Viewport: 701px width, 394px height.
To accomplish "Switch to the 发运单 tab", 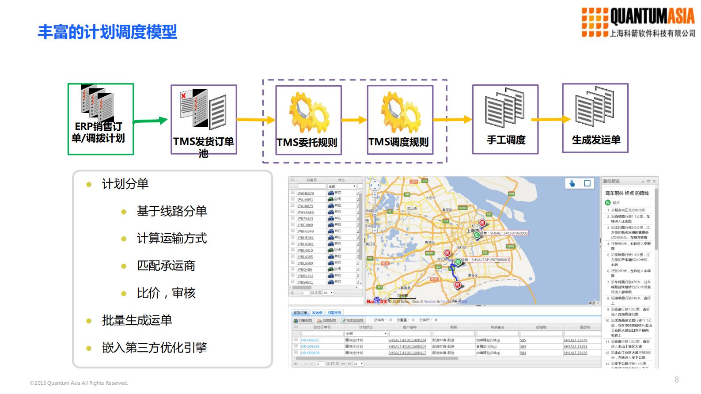I will point(317,313).
